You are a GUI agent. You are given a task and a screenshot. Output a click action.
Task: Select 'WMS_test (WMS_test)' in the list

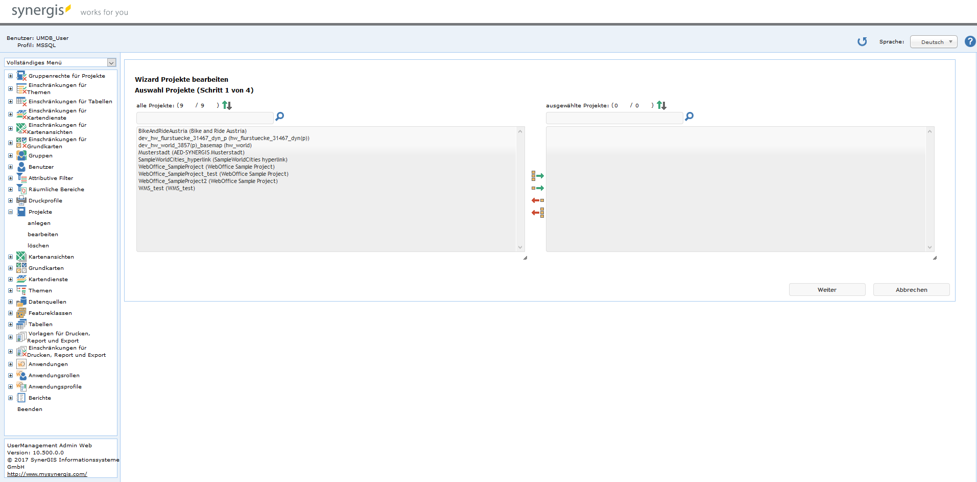click(x=166, y=188)
